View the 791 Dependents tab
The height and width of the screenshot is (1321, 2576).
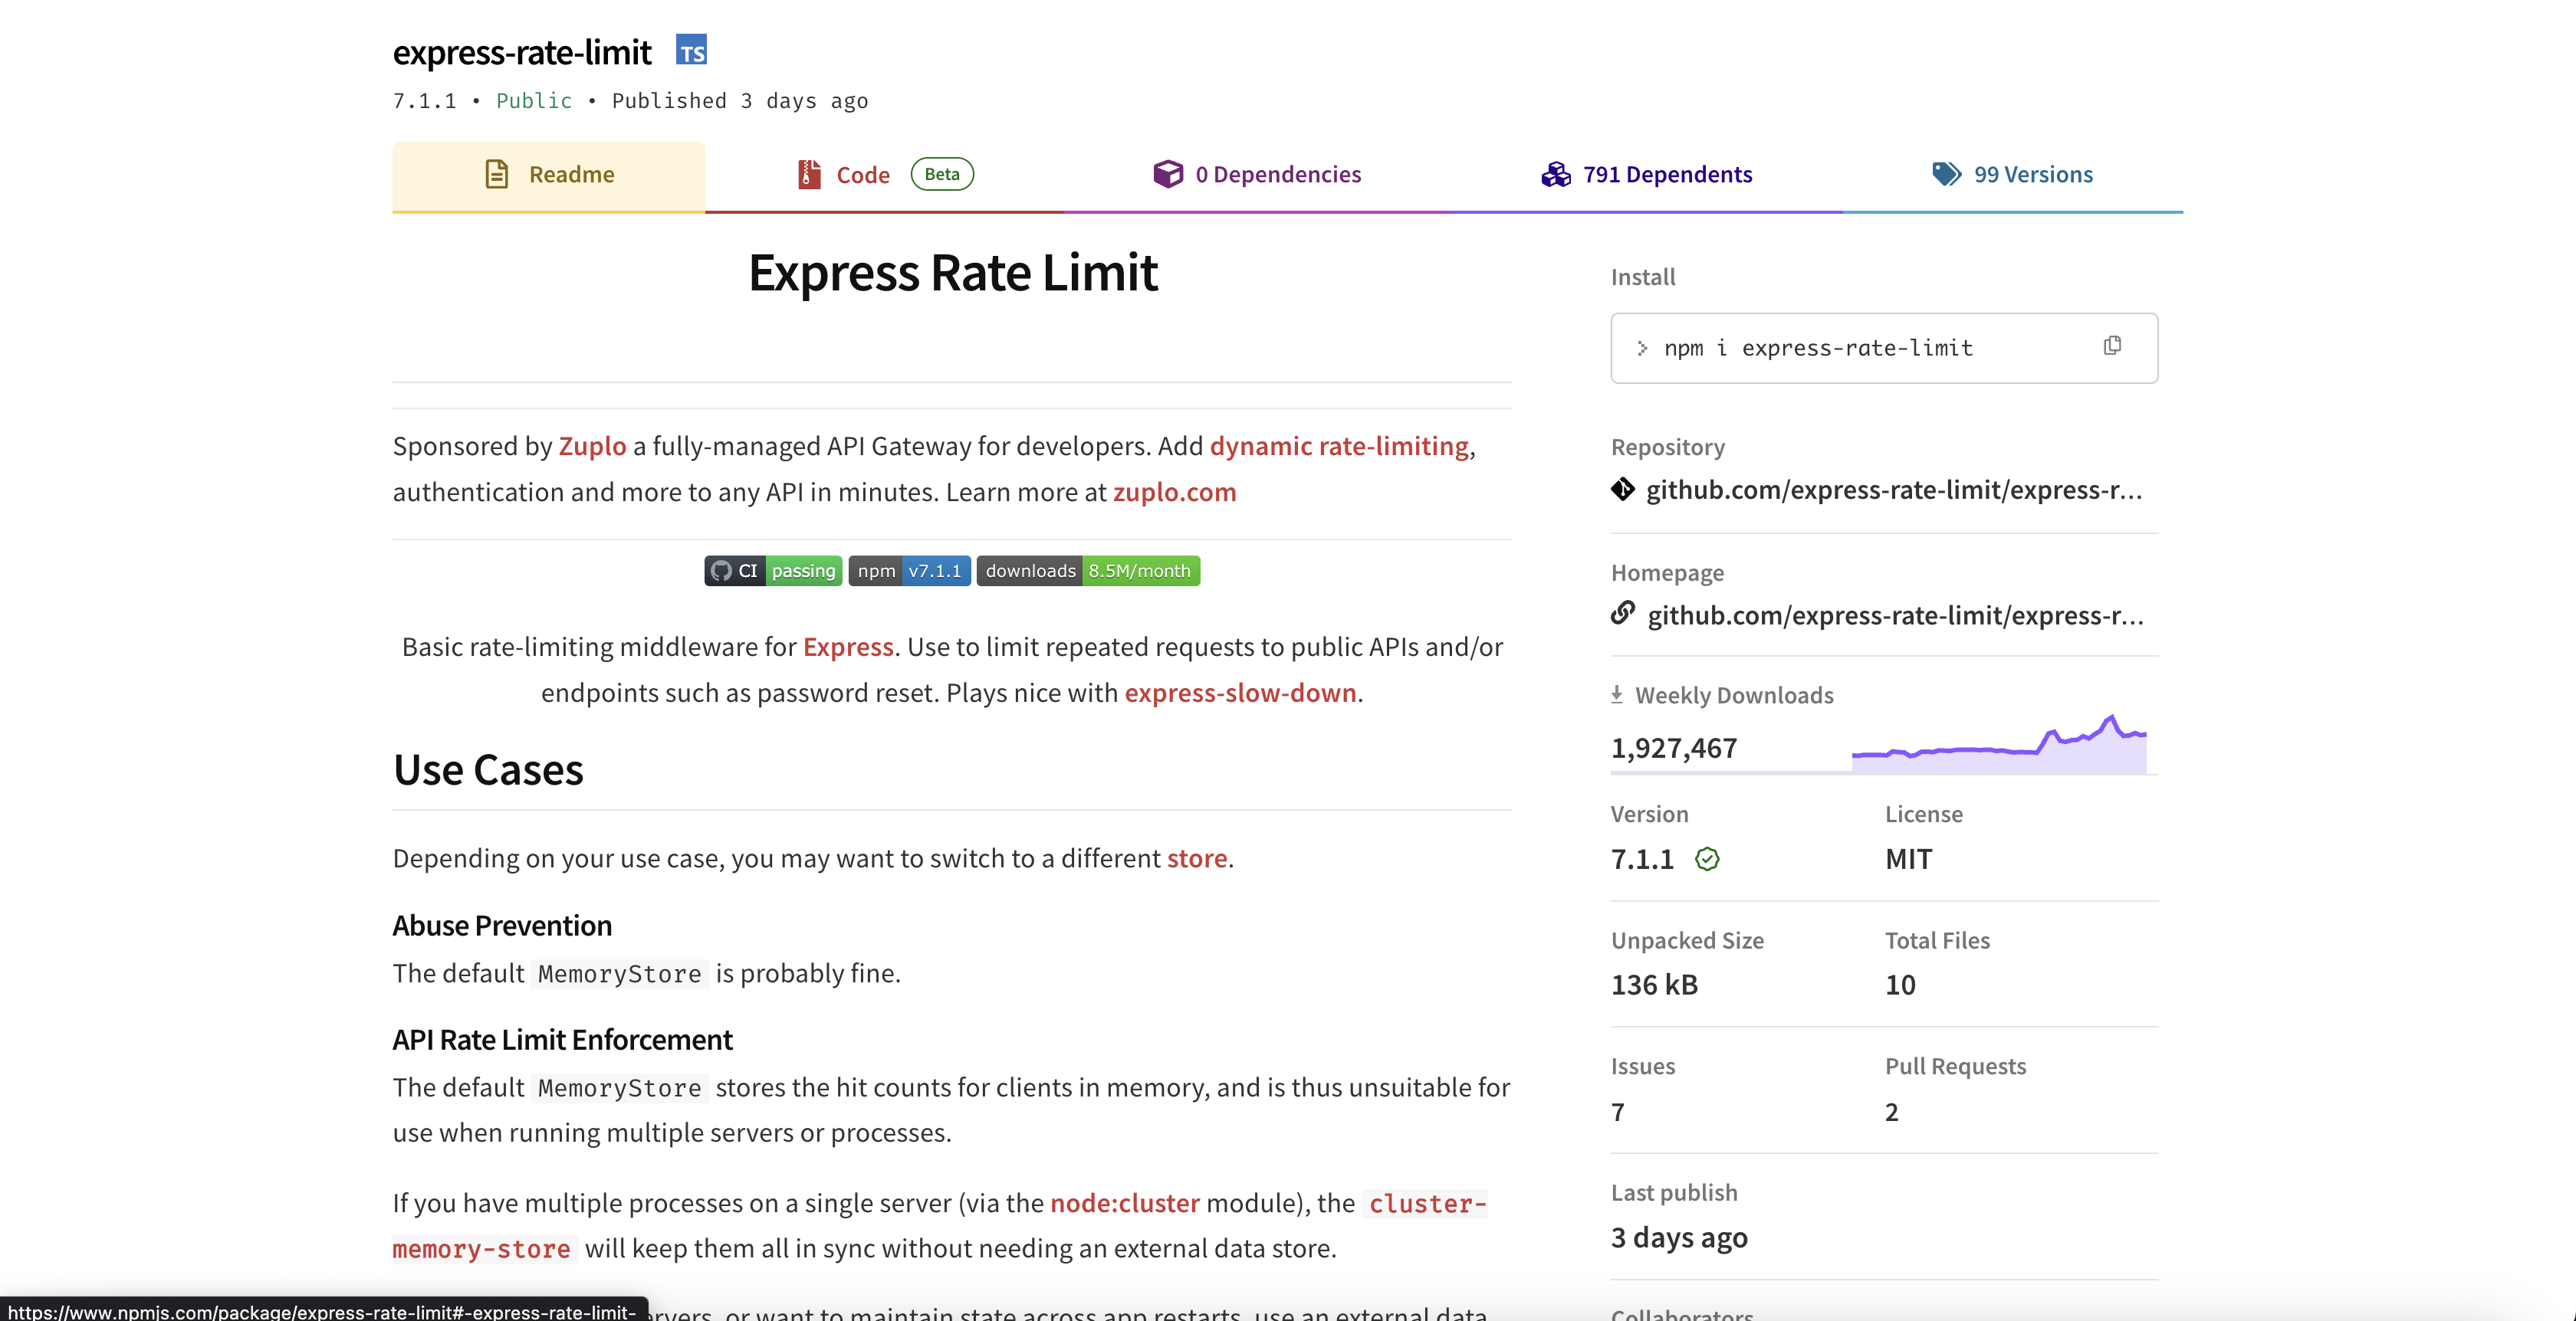pos(1647,175)
